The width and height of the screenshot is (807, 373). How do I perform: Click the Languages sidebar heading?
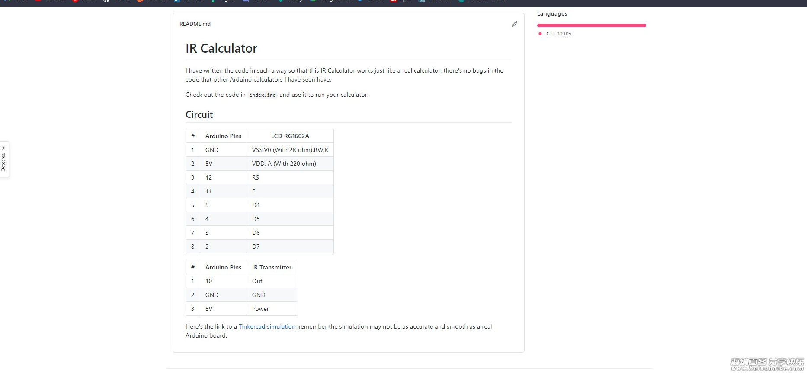(552, 13)
